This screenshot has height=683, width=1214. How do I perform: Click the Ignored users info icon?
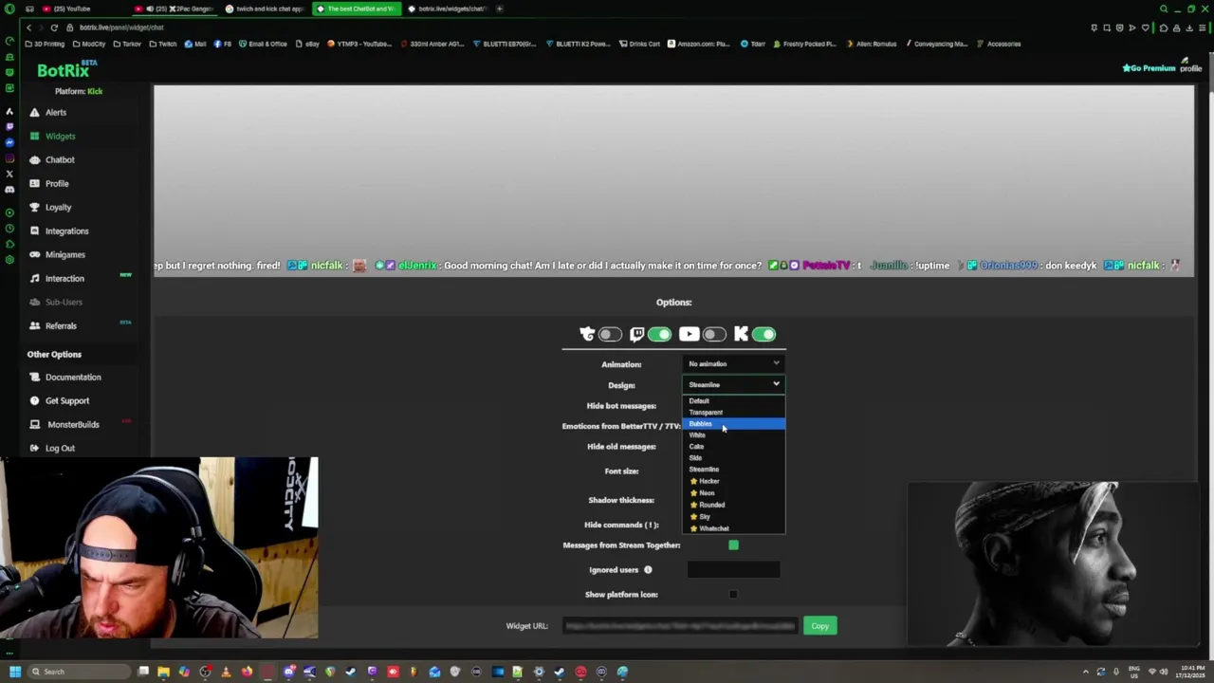pos(648,570)
